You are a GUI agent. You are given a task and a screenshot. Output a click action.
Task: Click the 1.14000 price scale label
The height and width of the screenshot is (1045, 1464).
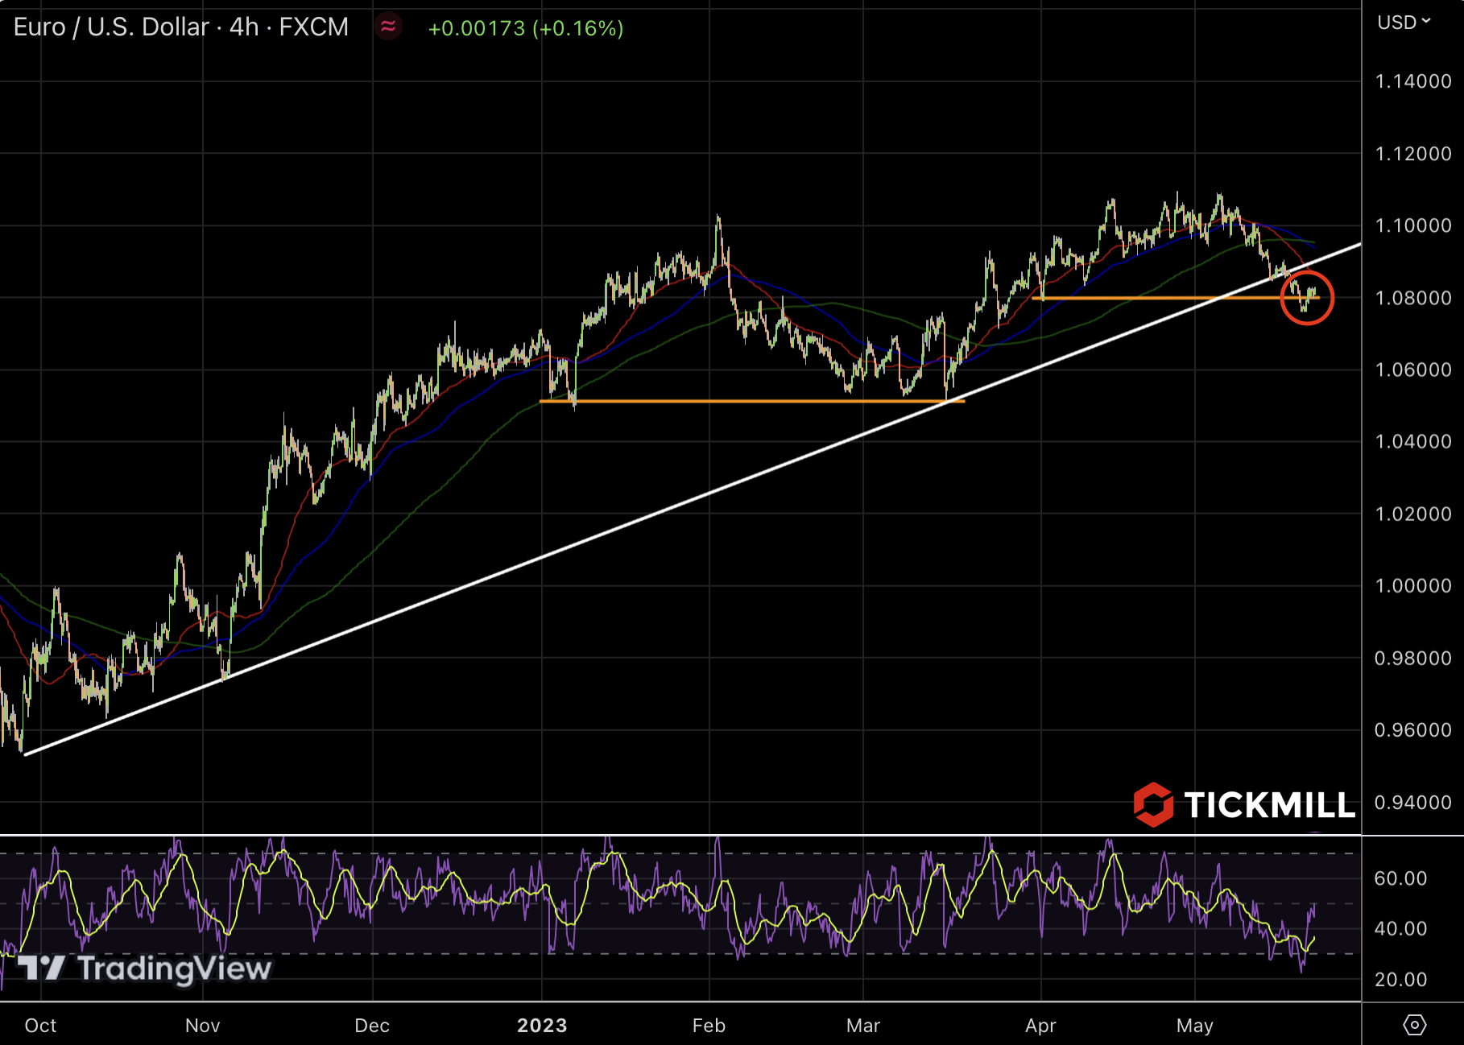[1412, 81]
